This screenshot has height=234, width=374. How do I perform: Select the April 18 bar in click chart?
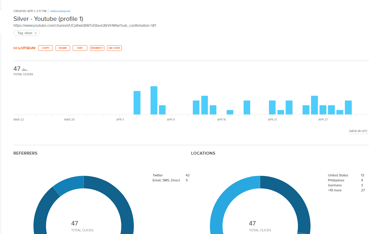tap(247, 107)
